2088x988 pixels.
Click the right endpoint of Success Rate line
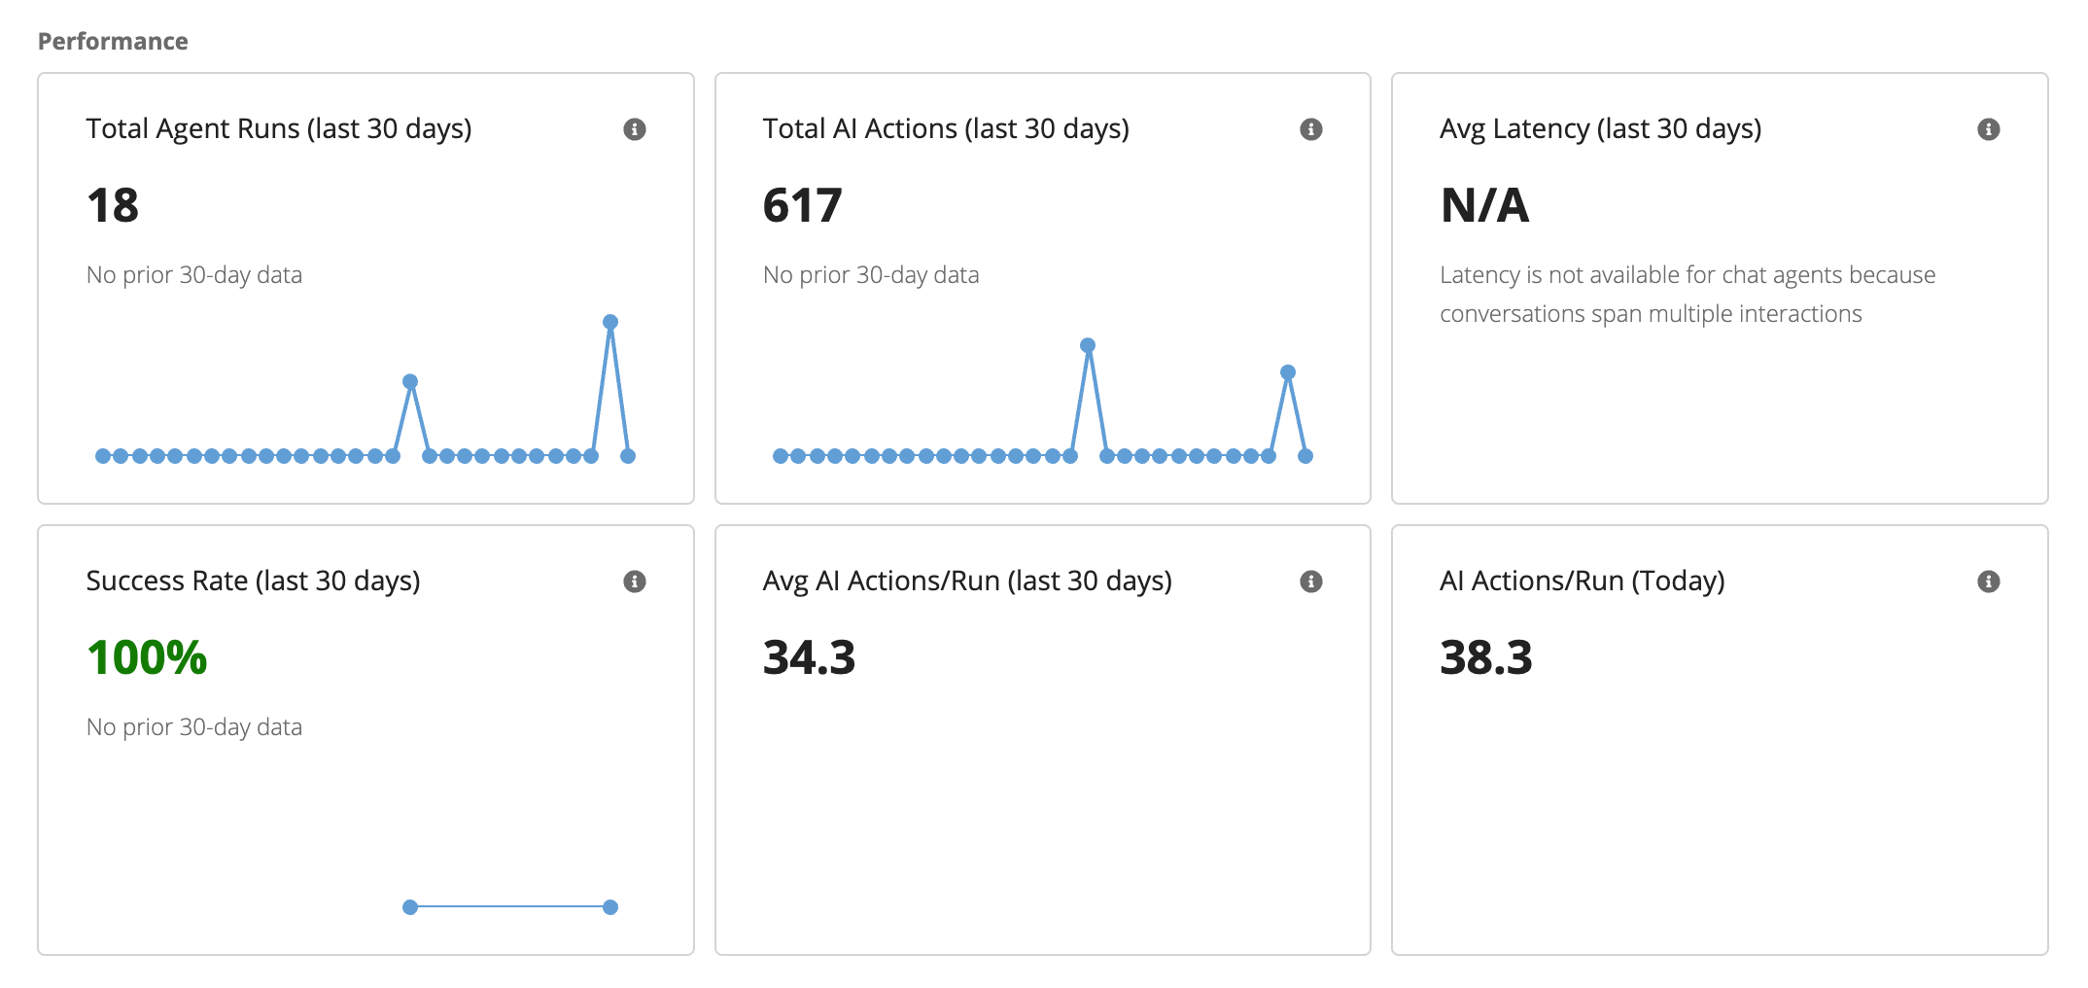(x=610, y=907)
